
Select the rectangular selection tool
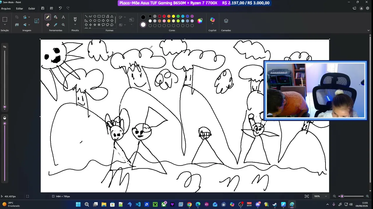(x=5, y=19)
